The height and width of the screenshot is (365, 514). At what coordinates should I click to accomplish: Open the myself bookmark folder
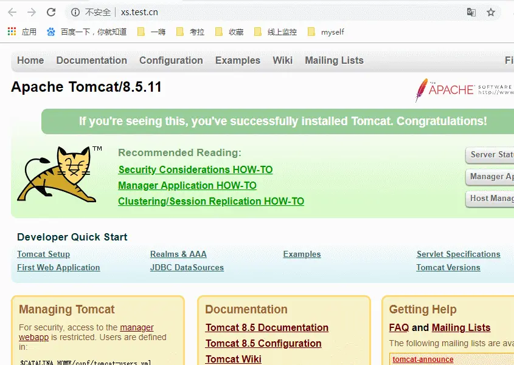(x=326, y=32)
